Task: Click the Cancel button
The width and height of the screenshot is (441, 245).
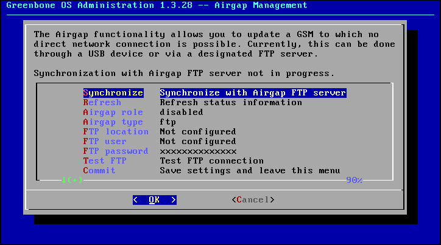Action: click(x=253, y=200)
